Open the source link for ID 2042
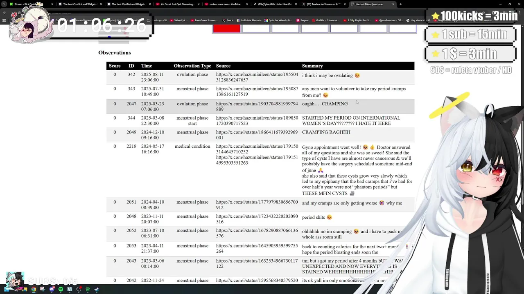This screenshot has height=294, width=524. 257,281
